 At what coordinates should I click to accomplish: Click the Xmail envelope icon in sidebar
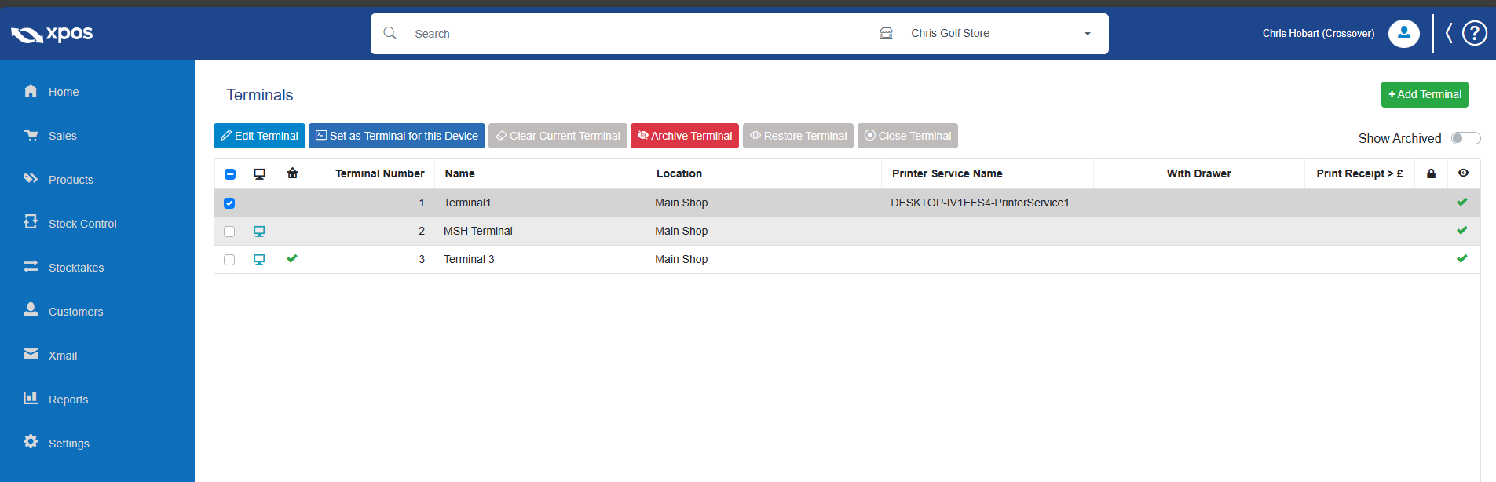click(x=31, y=353)
